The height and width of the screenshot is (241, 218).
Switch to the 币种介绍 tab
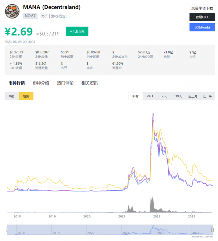coord(41,83)
